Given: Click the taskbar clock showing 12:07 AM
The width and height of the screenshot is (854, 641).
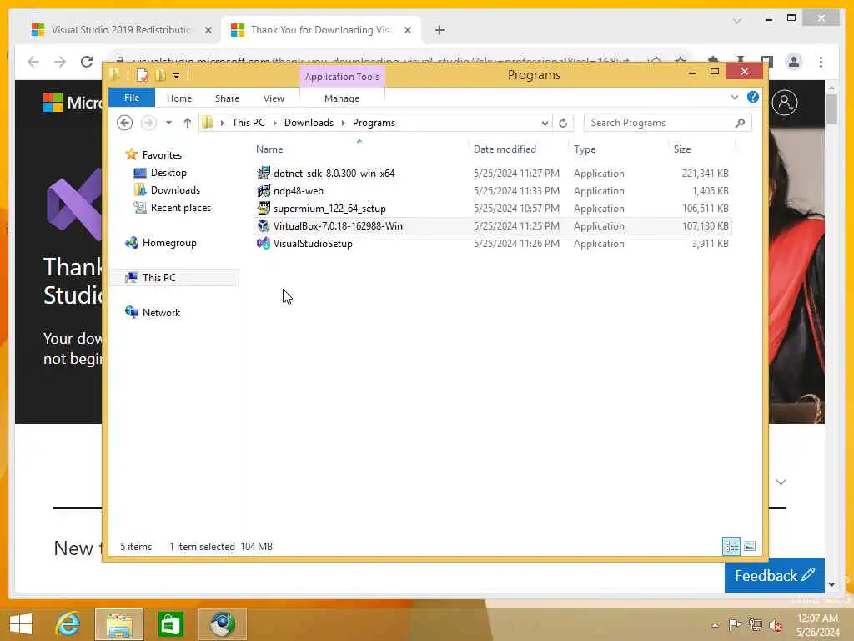Looking at the screenshot, I should tap(817, 624).
